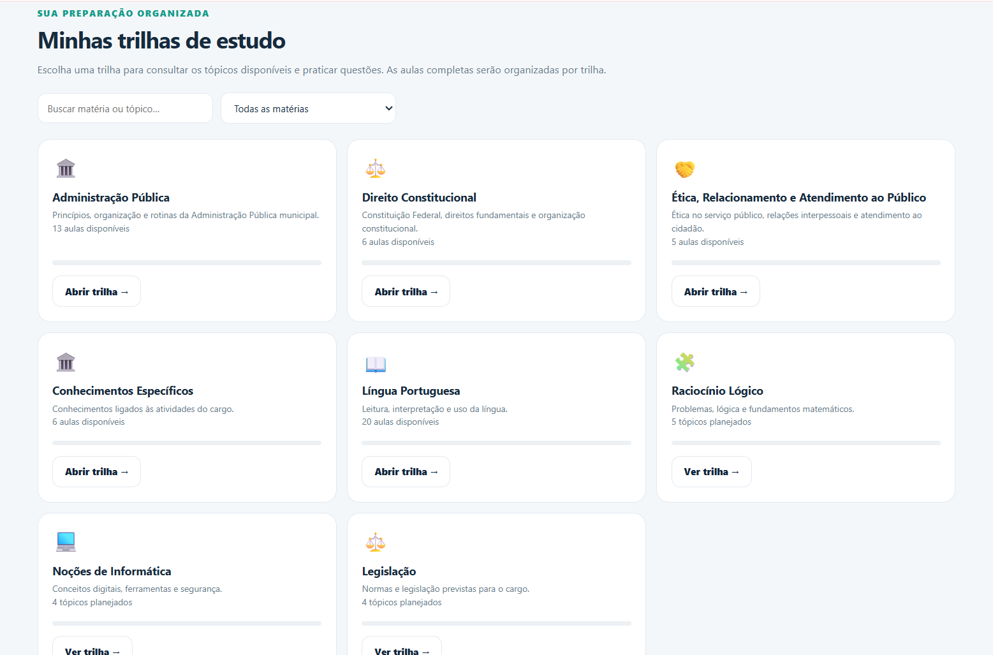
Task: Click the Ética, Relacionamento e Atendimento ao Público title
Action: [798, 198]
